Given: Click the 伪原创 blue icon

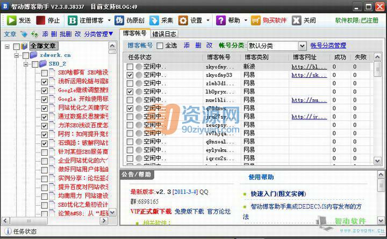Looking at the screenshot, I should click(119, 20).
